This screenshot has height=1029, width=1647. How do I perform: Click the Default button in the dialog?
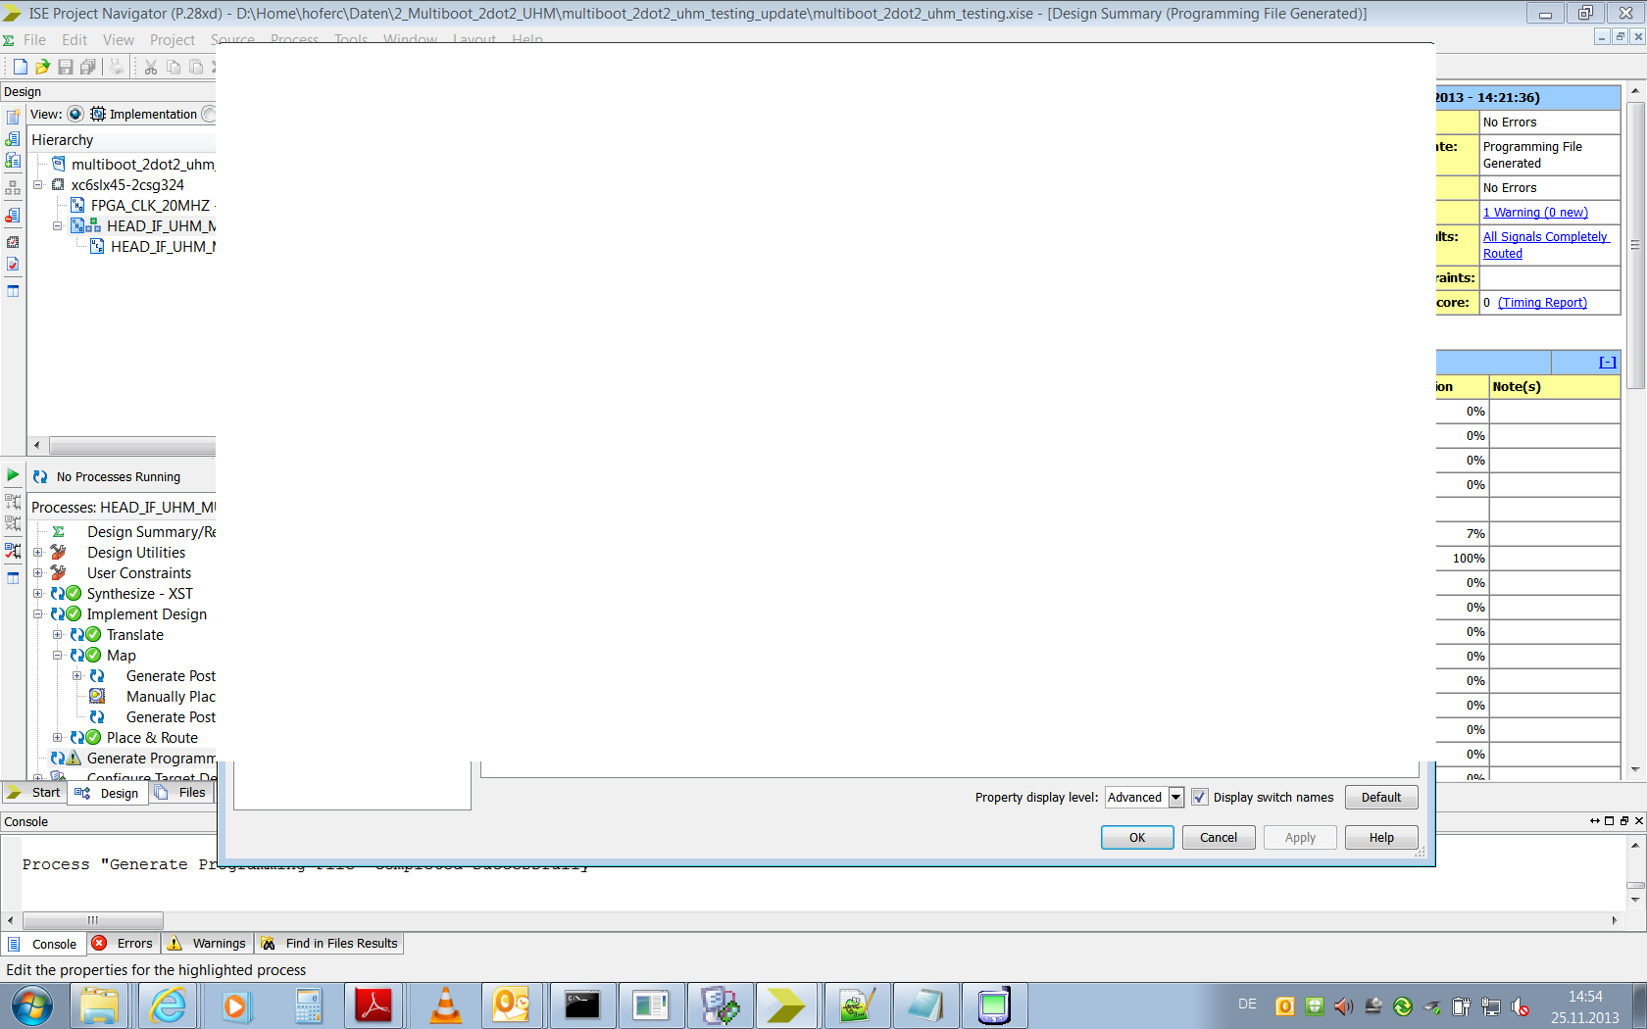tap(1381, 797)
